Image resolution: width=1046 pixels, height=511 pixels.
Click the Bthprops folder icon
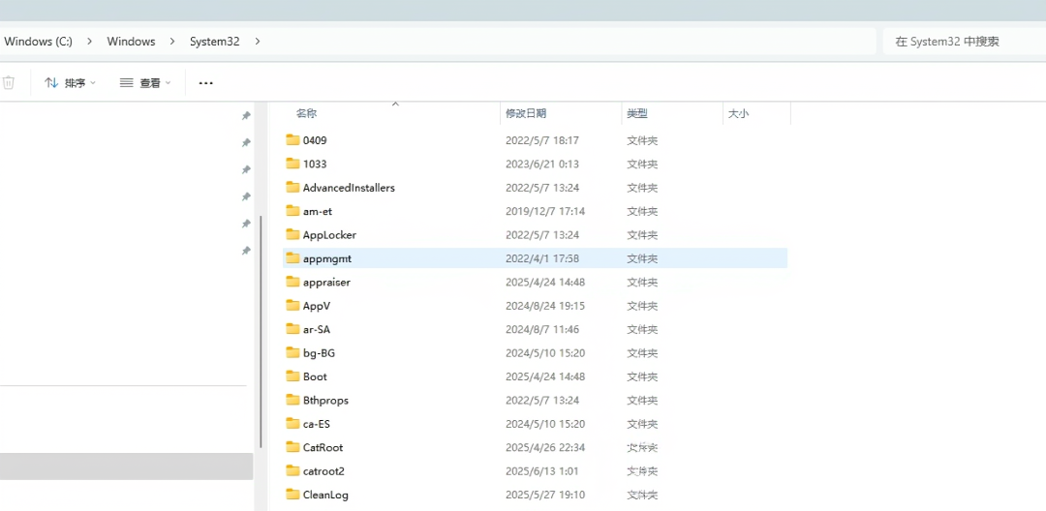292,400
